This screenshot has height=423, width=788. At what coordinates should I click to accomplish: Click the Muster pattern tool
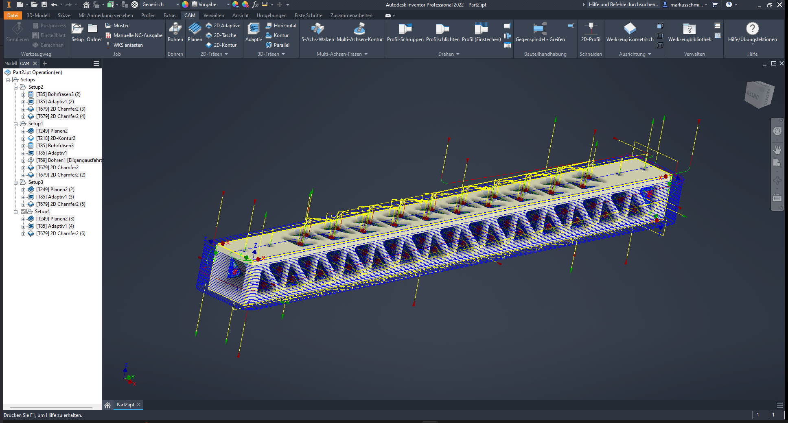pyautogui.click(x=117, y=26)
